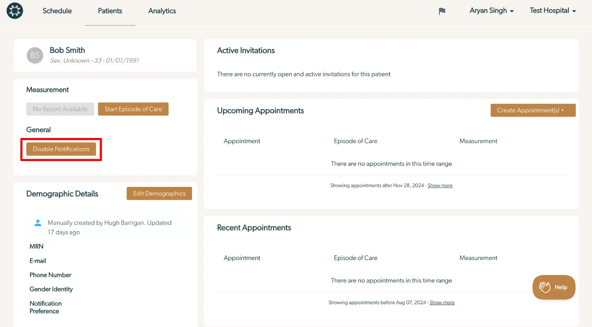Open the Aryan Singh user menu
This screenshot has height=327, width=592.
pyautogui.click(x=491, y=11)
